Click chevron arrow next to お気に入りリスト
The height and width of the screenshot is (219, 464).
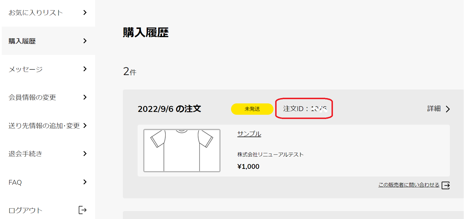tap(85, 12)
